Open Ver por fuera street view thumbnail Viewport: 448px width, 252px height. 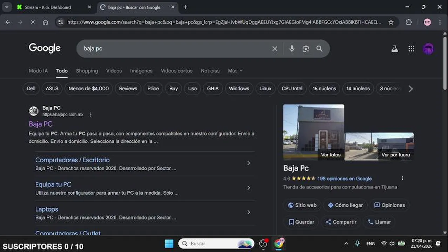tap(379, 146)
